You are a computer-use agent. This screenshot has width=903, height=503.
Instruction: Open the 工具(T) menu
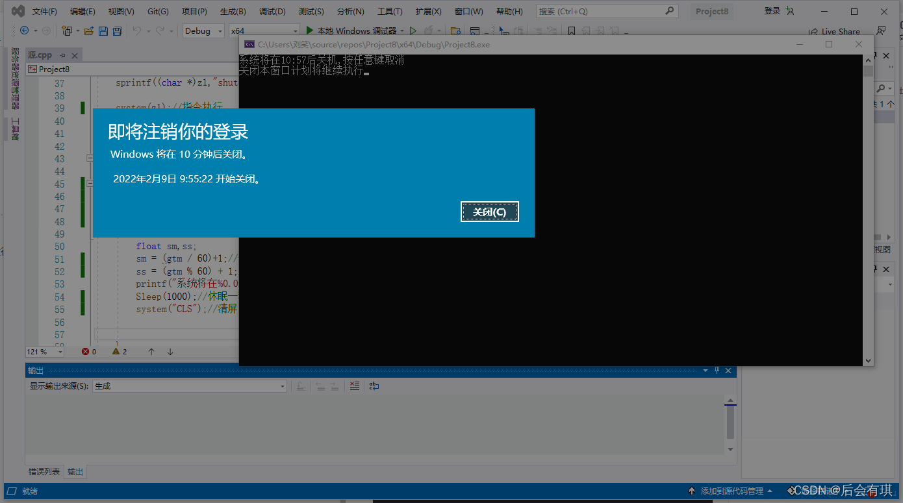(x=390, y=12)
